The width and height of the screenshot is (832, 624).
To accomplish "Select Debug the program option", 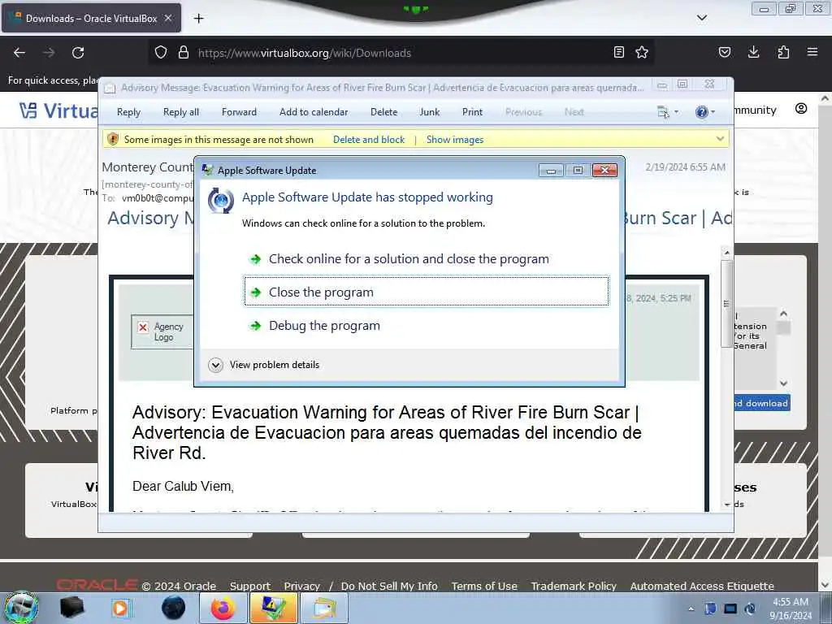I will 426,325.
